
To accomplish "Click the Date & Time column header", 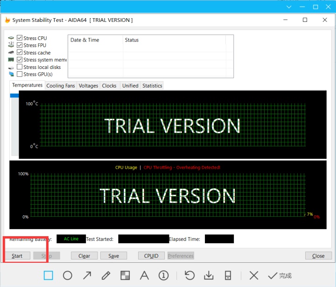I will (x=96, y=40).
